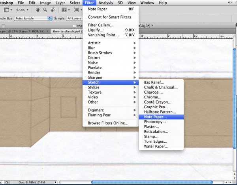
Task: Choose Stamp filter
Action: [x=161, y=137]
